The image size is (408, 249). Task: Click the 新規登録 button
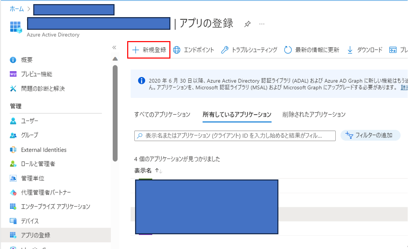pyautogui.click(x=149, y=50)
